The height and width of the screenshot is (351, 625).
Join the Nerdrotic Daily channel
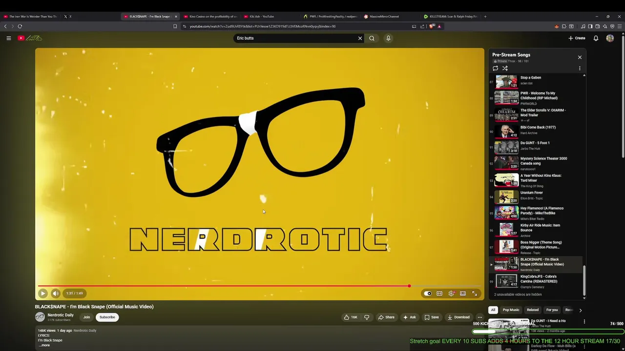pos(86,317)
